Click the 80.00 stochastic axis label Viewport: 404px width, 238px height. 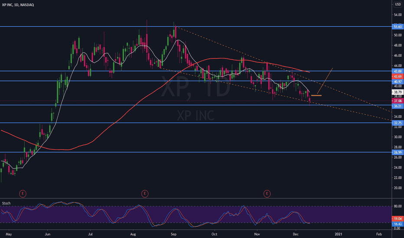click(x=397, y=206)
